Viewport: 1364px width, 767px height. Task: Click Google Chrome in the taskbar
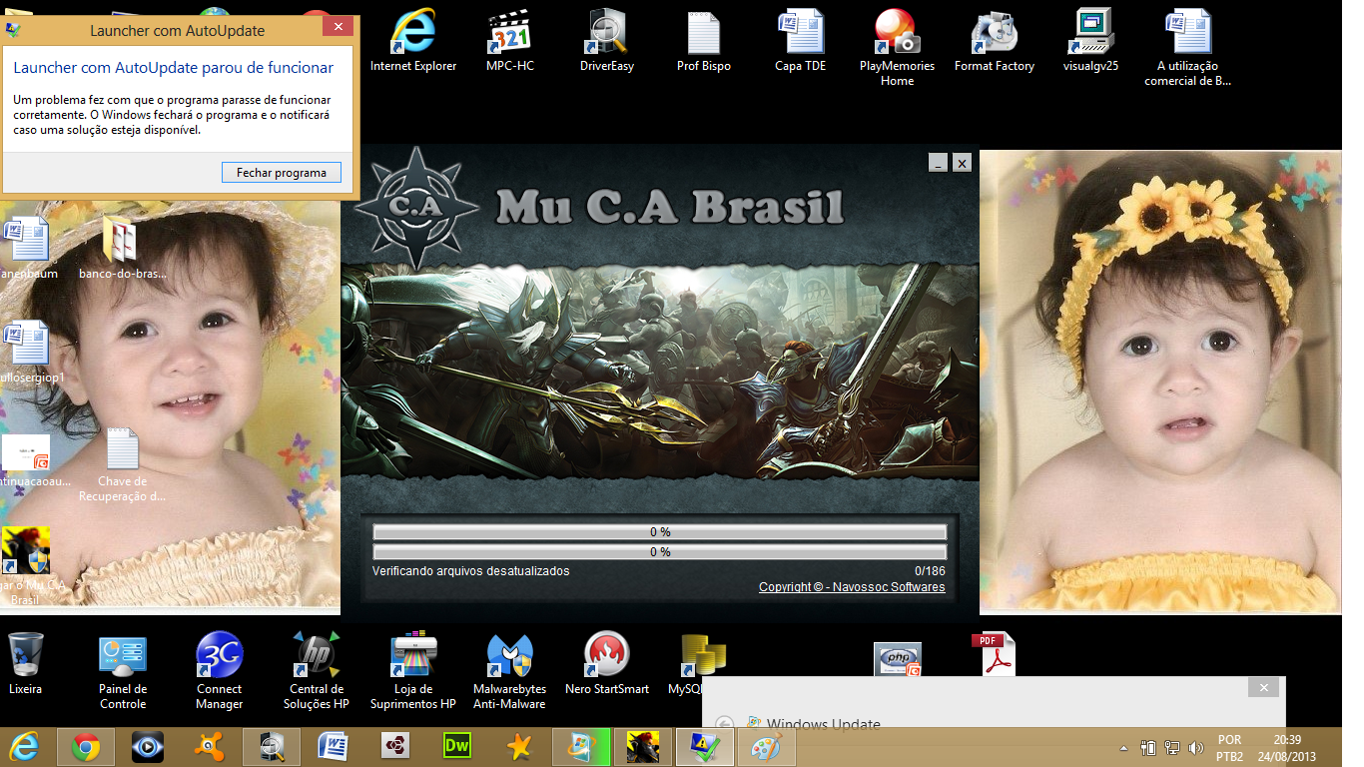coord(86,747)
